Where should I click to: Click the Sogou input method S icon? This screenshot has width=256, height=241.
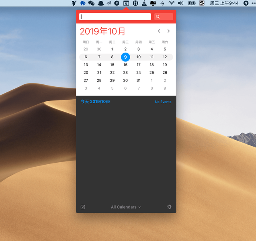coord(202,3)
